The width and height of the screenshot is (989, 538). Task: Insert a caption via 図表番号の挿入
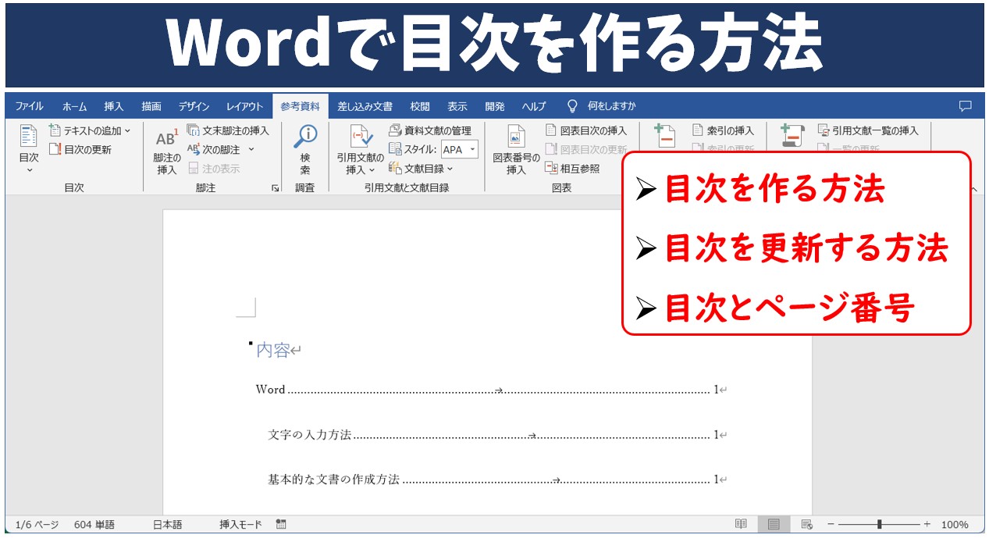[516, 149]
